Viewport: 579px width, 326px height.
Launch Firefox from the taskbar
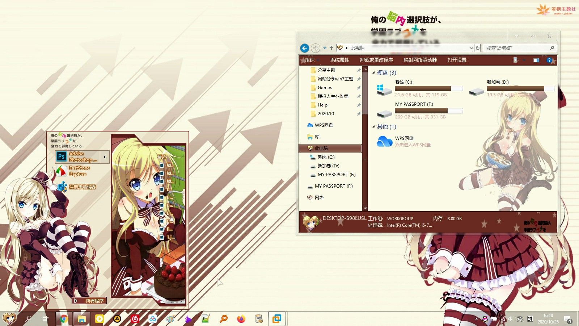[241, 319]
